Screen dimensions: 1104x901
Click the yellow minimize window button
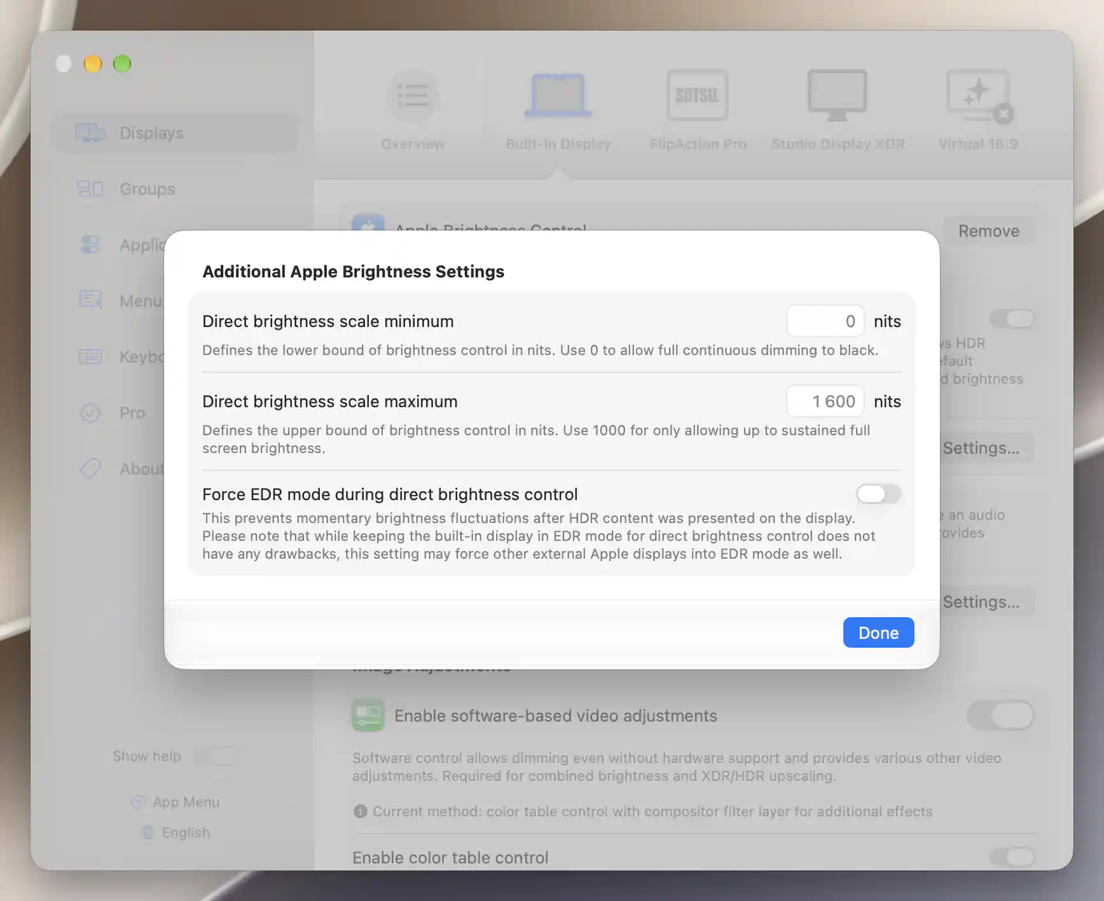pyautogui.click(x=93, y=64)
